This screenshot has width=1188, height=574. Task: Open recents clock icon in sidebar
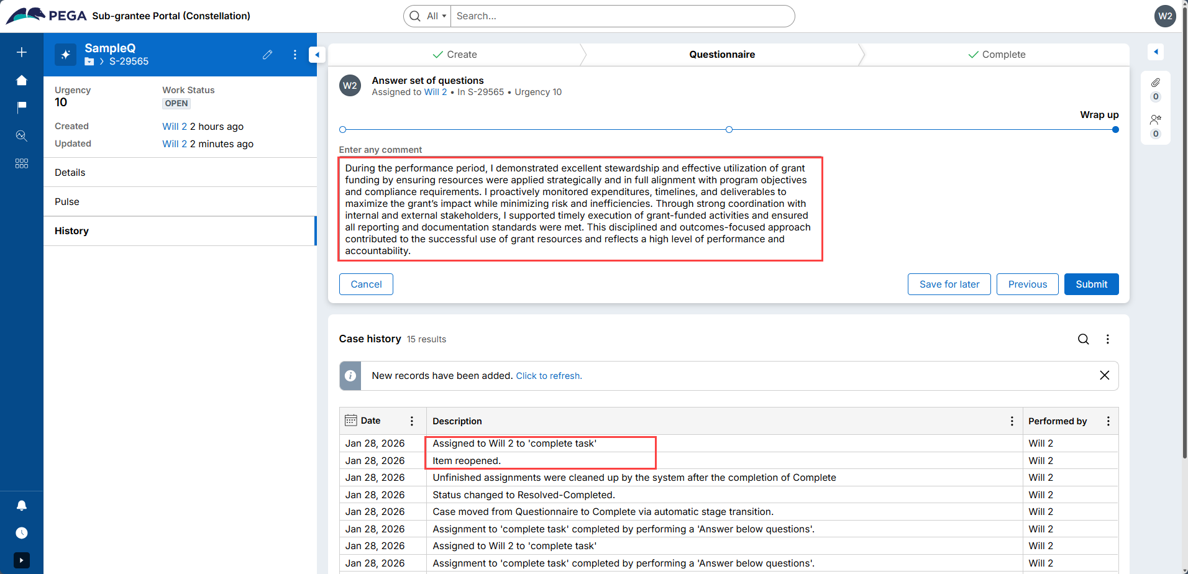point(22,533)
